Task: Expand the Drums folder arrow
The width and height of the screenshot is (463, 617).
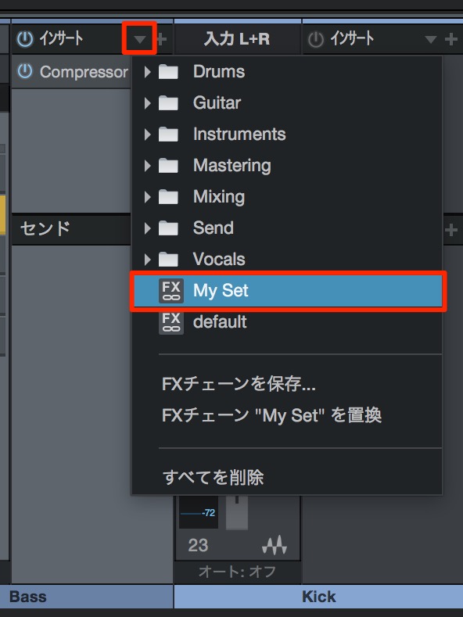Action: click(x=147, y=72)
